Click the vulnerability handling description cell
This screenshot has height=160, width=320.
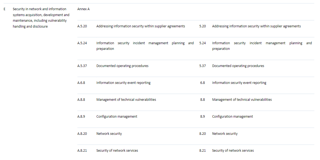(x=40, y=18)
